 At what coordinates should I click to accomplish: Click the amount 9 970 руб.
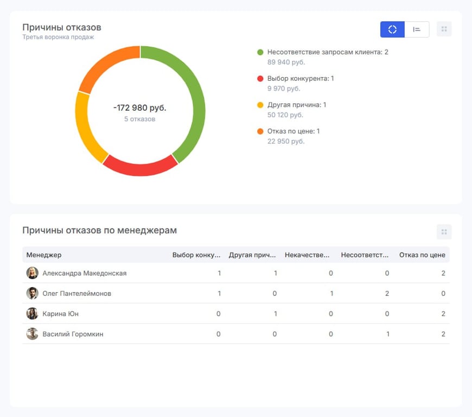tap(284, 89)
